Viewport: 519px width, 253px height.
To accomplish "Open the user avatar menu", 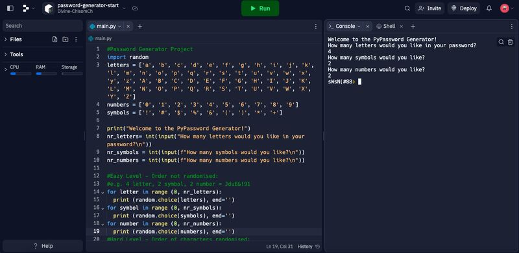I will point(507,8).
